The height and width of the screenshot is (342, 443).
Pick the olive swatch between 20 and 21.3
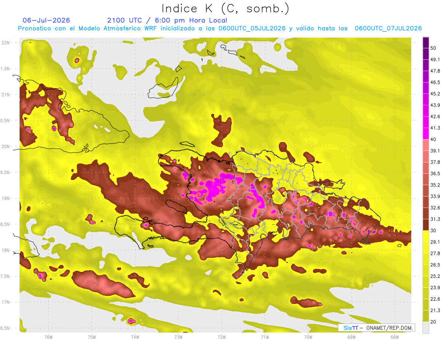pos(426,316)
